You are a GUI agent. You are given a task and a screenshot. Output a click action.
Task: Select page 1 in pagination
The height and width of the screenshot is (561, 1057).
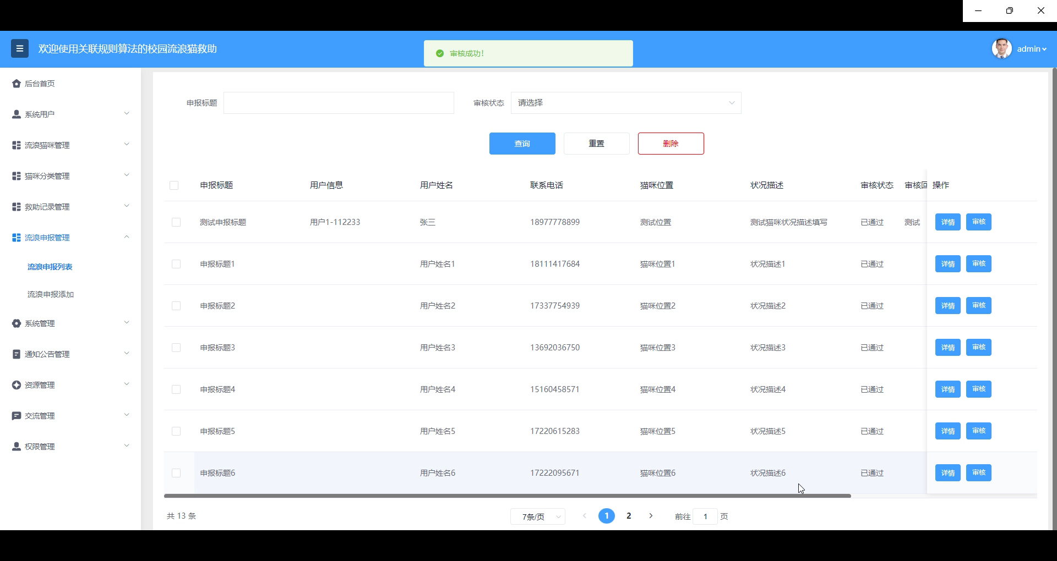click(607, 516)
